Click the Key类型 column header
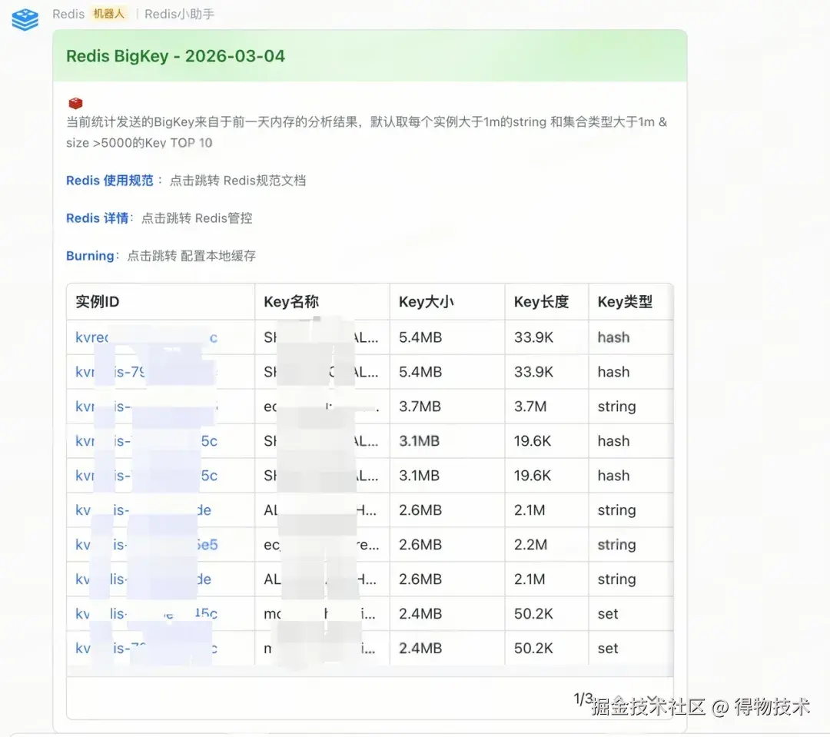 pyautogui.click(x=625, y=302)
